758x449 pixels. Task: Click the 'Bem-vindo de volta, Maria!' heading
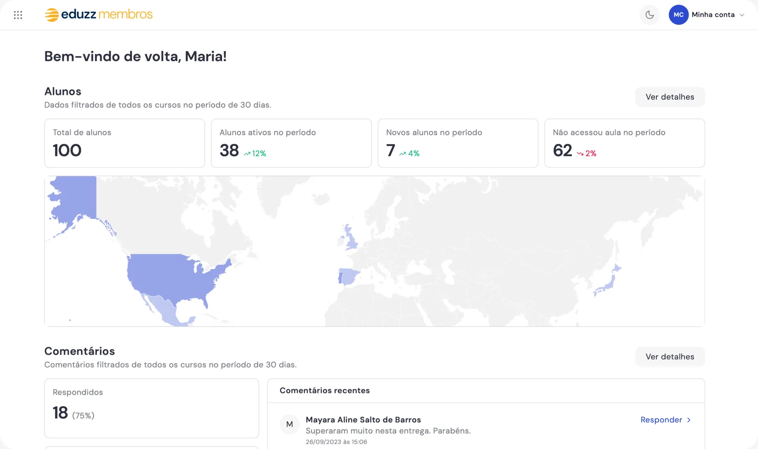tap(135, 56)
